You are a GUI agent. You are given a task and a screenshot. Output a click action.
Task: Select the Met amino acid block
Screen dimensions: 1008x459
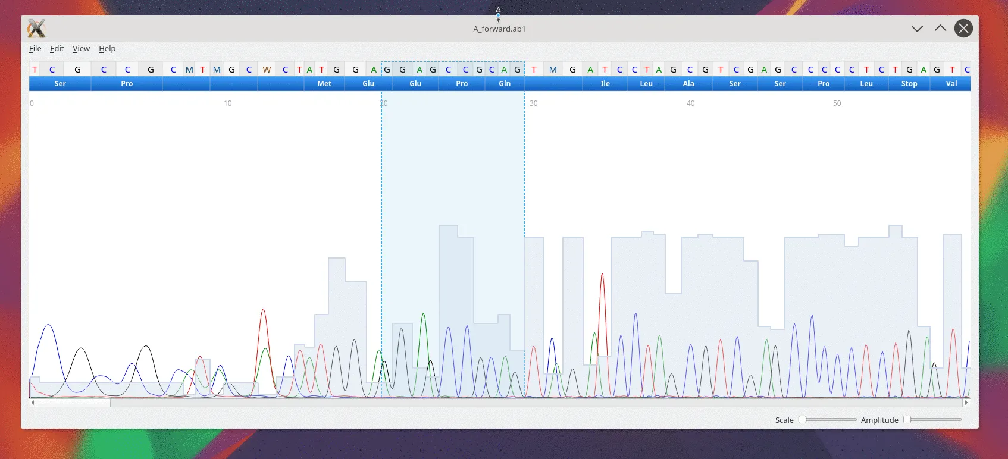point(324,84)
